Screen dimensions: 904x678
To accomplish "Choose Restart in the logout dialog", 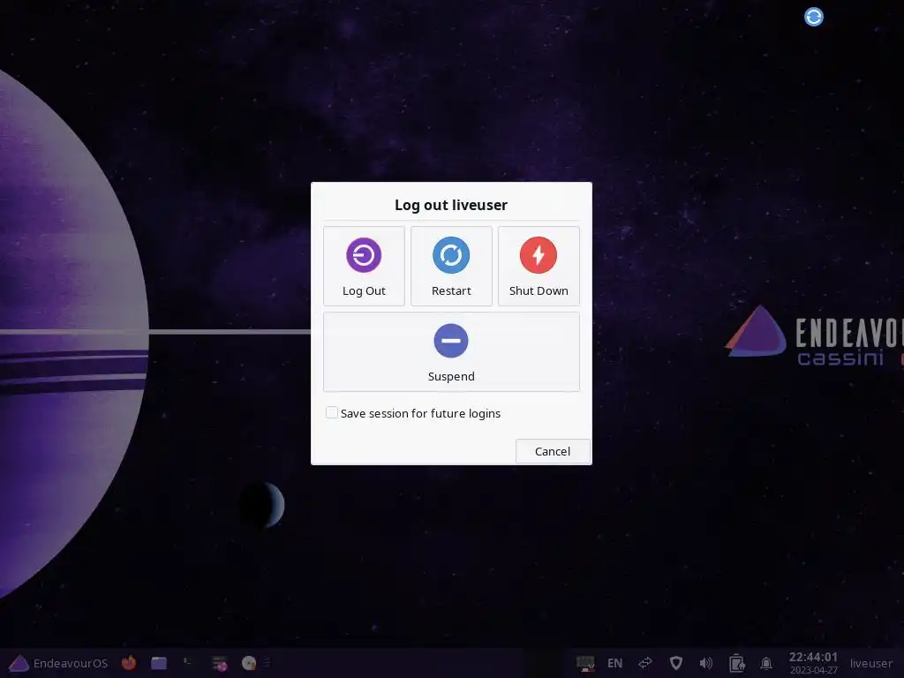I will [x=451, y=266].
